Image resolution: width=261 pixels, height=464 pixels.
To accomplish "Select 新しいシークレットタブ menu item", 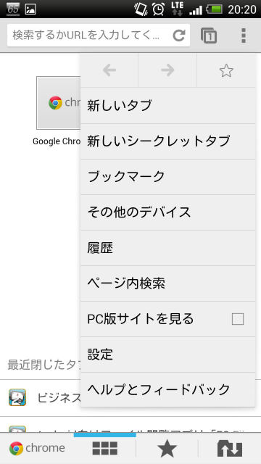I will [x=167, y=141].
